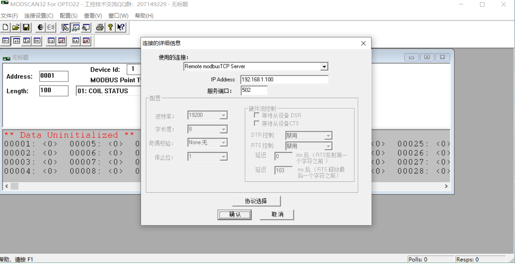Click the Resps: 0 status bar entry
The image size is (515, 264).
[x=480, y=260]
